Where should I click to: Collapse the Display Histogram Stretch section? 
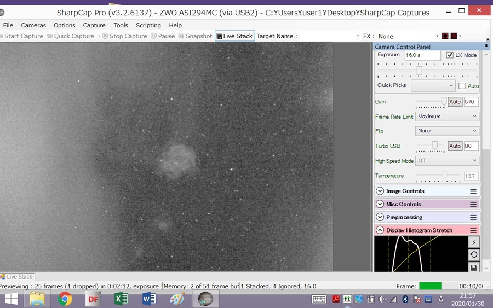pos(380,230)
